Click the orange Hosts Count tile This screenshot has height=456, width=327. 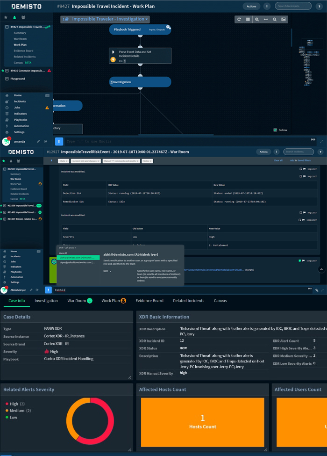pos(202,422)
